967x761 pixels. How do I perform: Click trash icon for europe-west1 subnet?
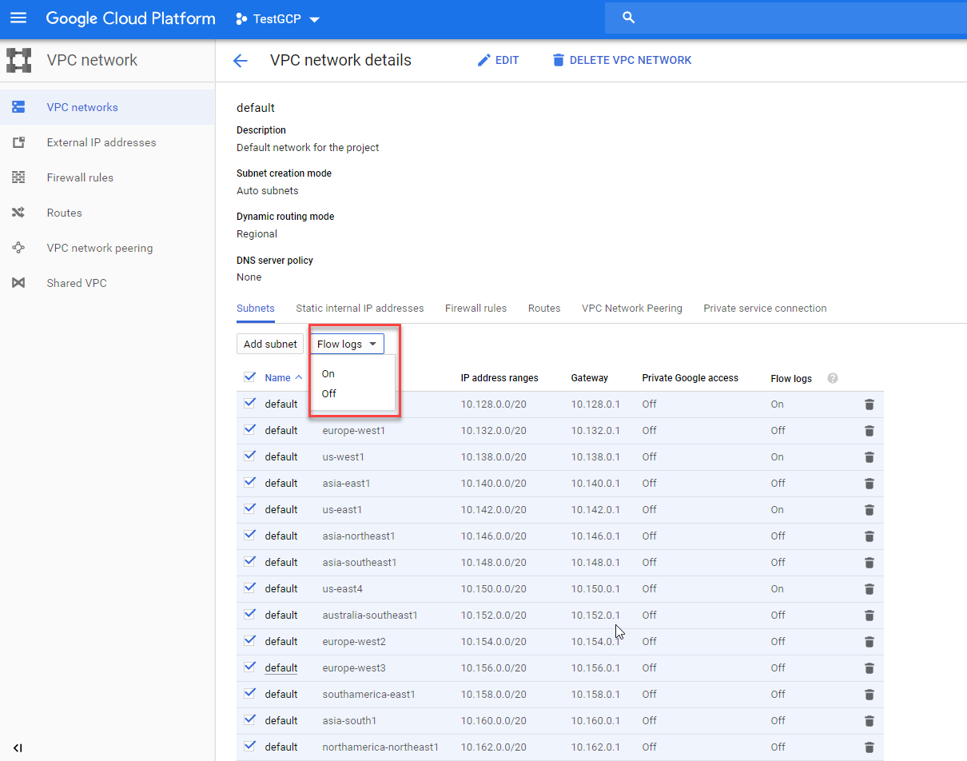(x=869, y=431)
